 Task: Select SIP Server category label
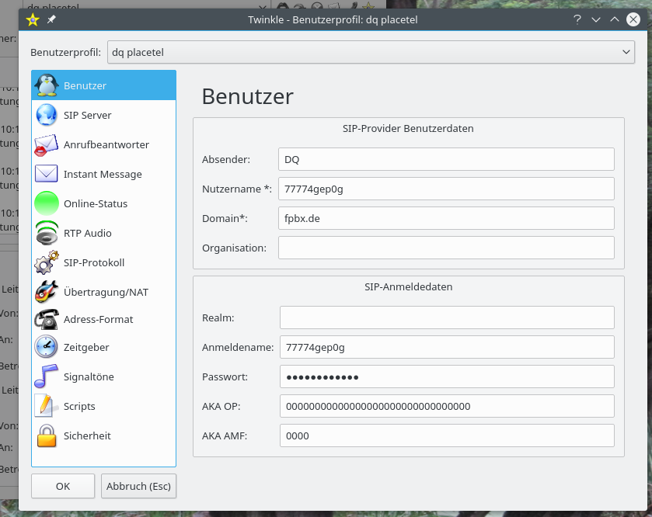[x=87, y=116]
